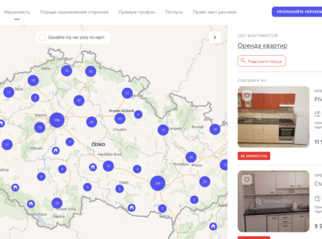Click the 65 cluster at Hradec Králové

pos(120,119)
